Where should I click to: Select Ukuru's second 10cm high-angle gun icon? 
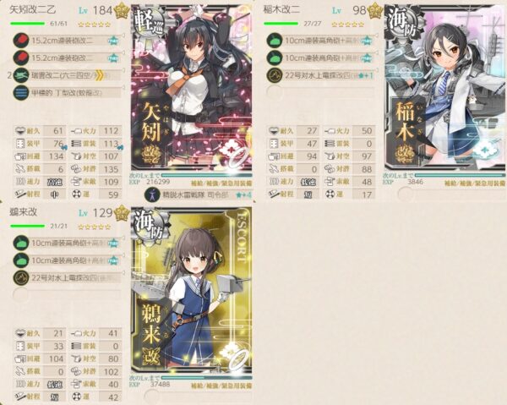tap(21, 260)
